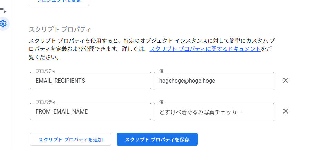Open the Project Settings gear icon
The width and height of the screenshot is (318, 150).
click(x=3, y=24)
